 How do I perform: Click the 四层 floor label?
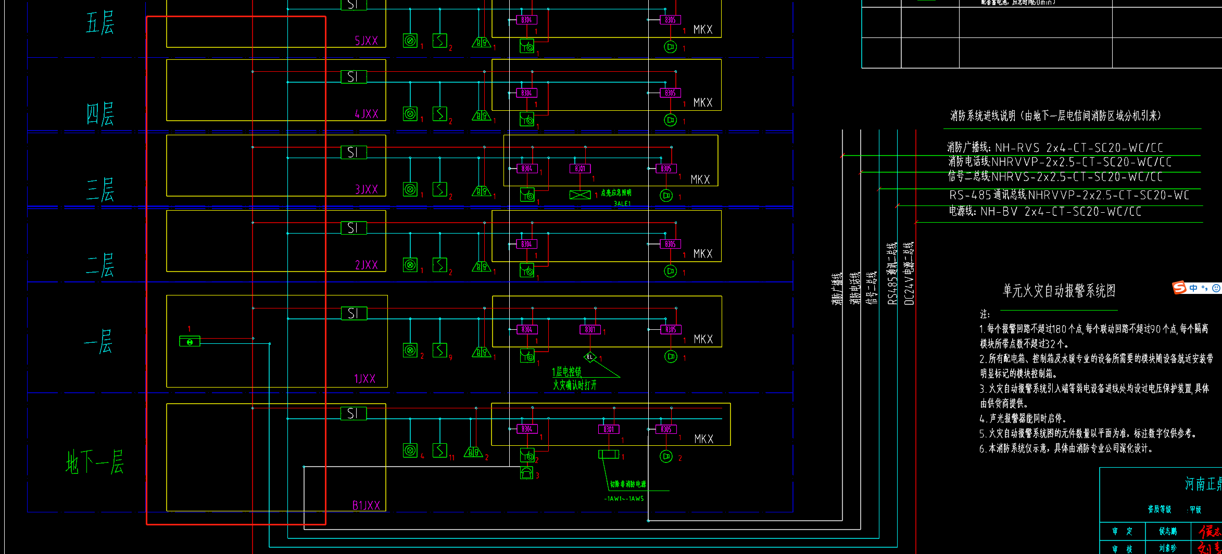[x=100, y=114]
